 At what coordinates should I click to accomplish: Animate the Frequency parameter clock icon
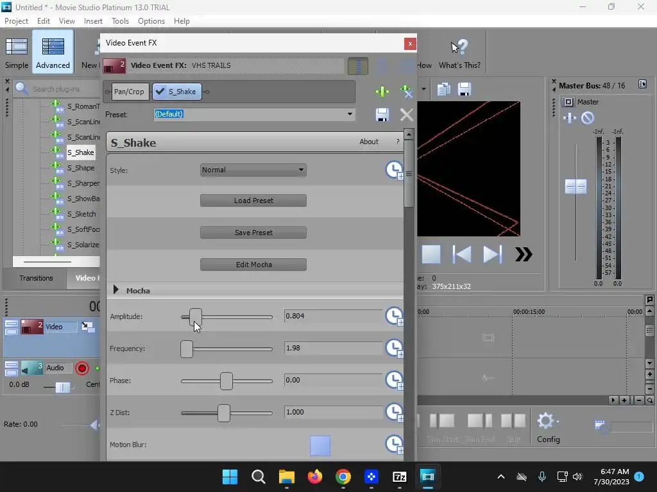pos(395,348)
